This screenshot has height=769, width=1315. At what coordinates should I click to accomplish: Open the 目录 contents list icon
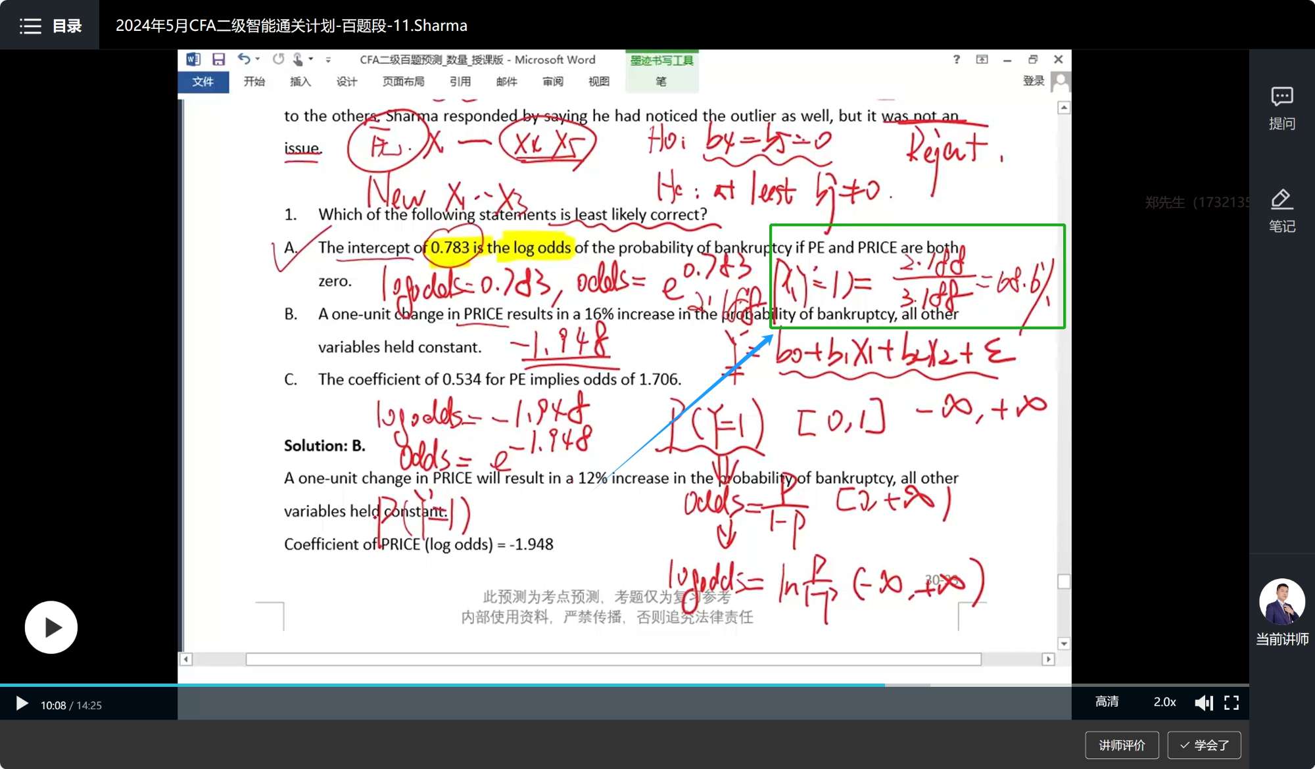click(30, 26)
